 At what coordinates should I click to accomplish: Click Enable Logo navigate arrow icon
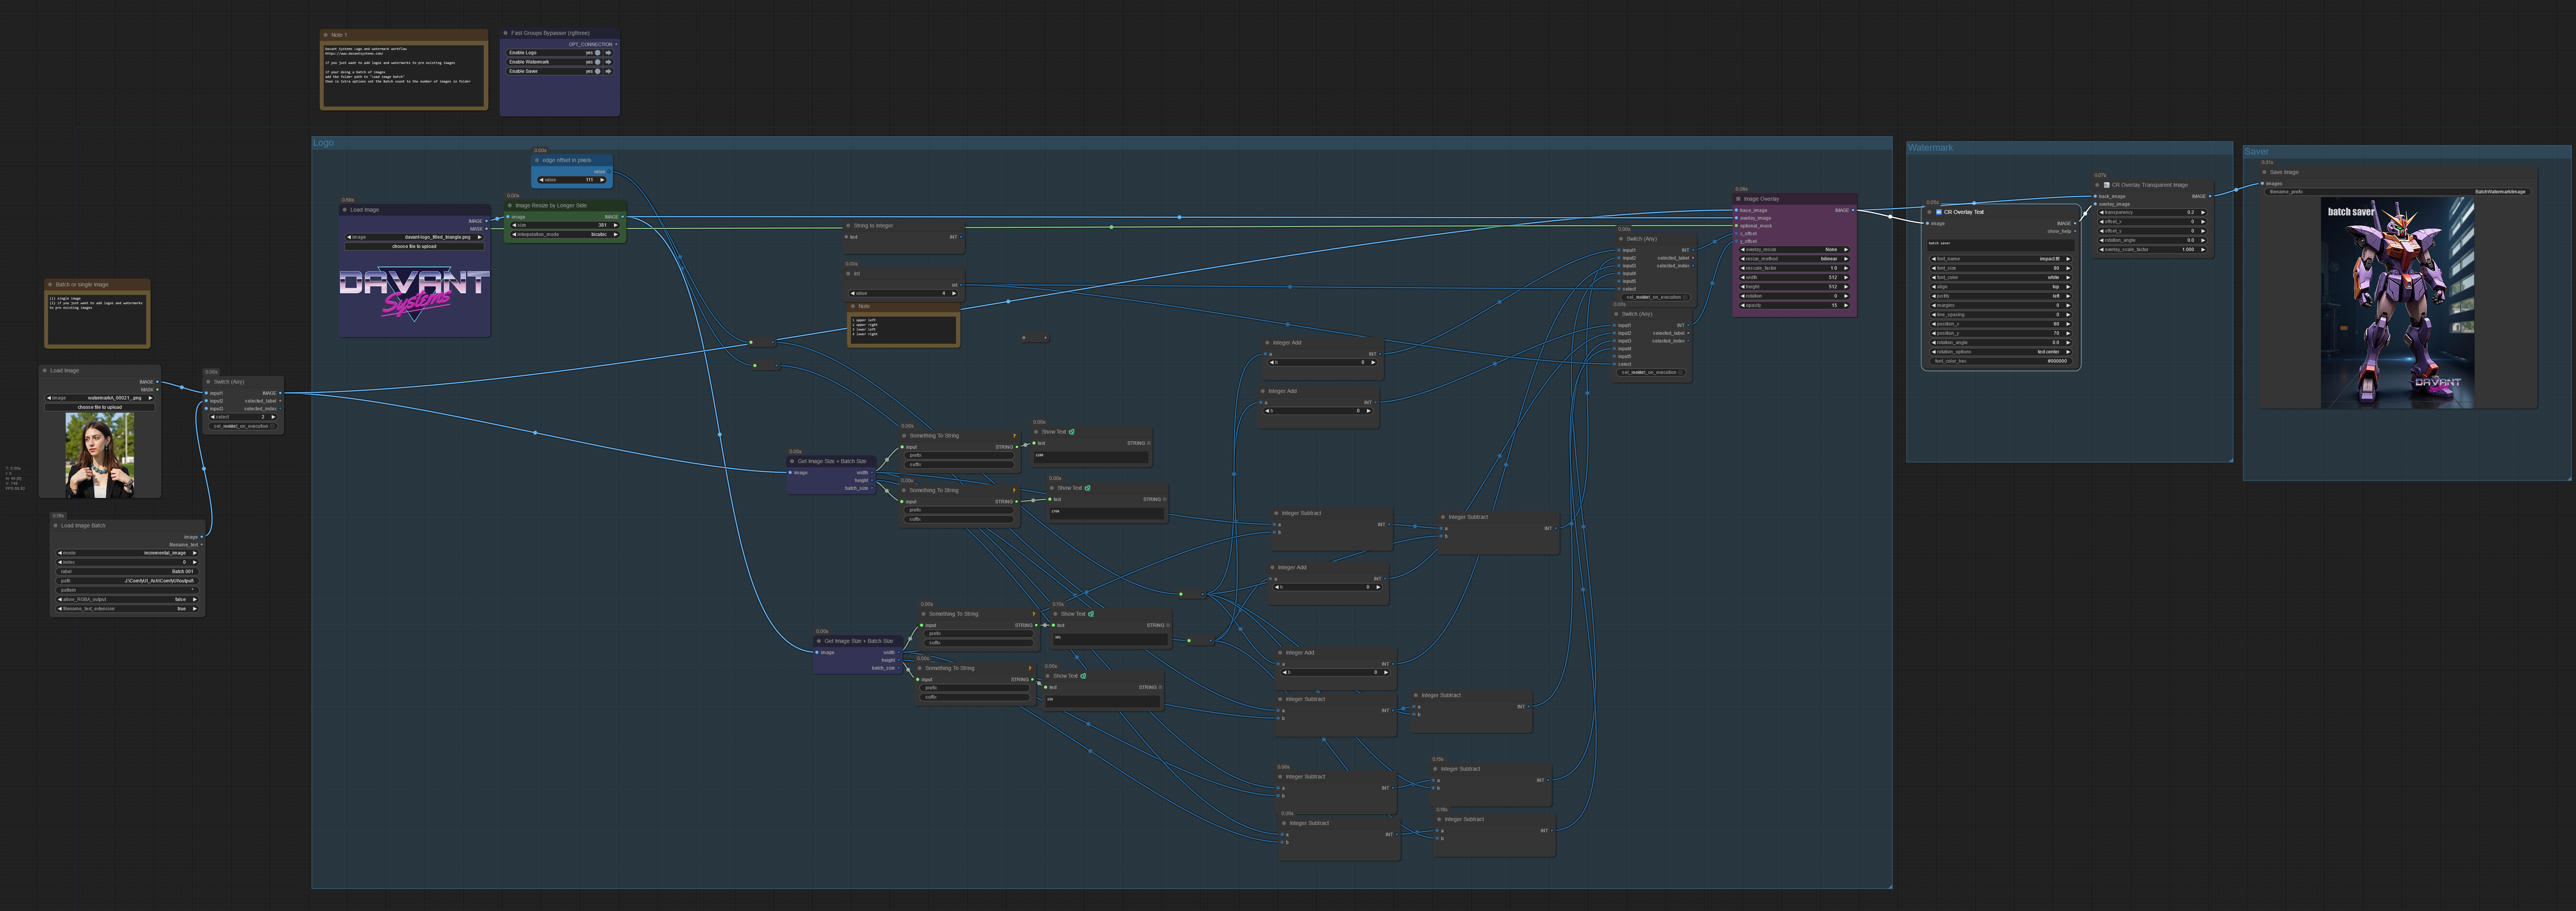click(608, 53)
